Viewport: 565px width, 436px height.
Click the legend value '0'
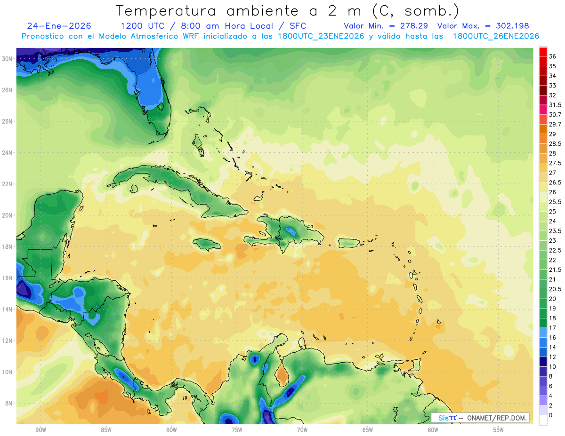[551, 415]
